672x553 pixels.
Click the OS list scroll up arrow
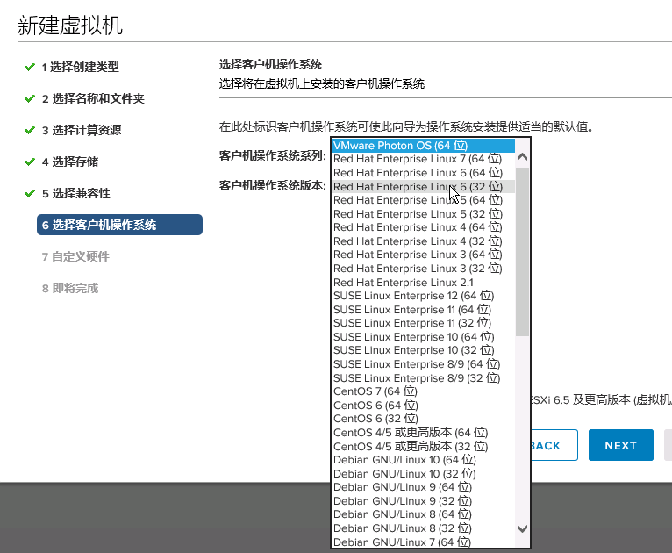522,157
